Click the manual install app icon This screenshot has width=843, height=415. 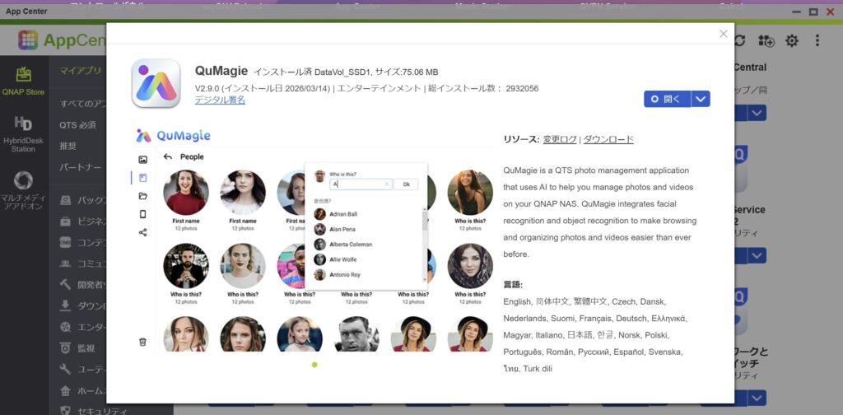coord(766,40)
